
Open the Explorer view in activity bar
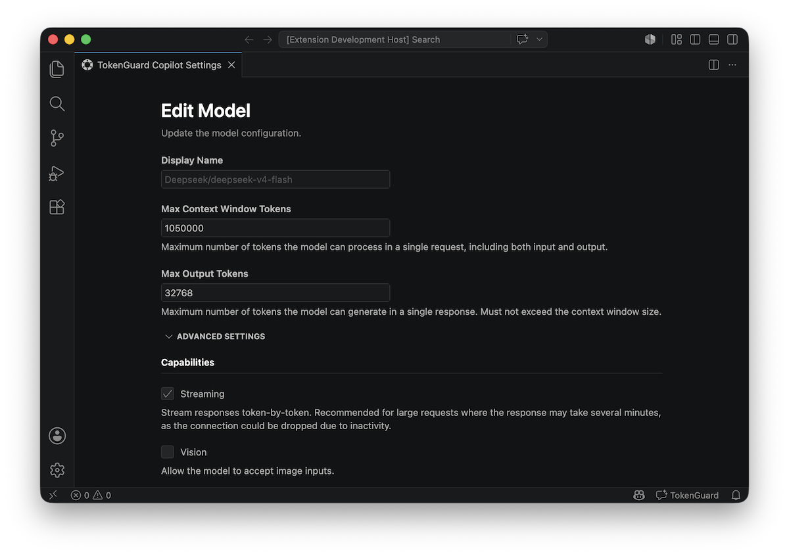[x=57, y=69]
